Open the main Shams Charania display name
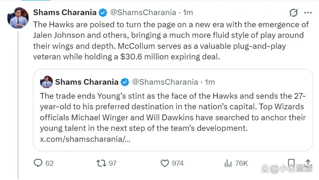319x180 pixels. (65, 12)
